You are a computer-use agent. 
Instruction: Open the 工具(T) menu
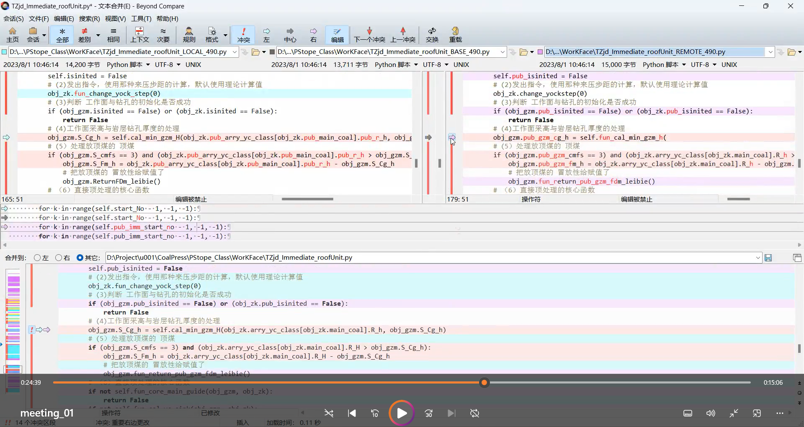(141, 19)
